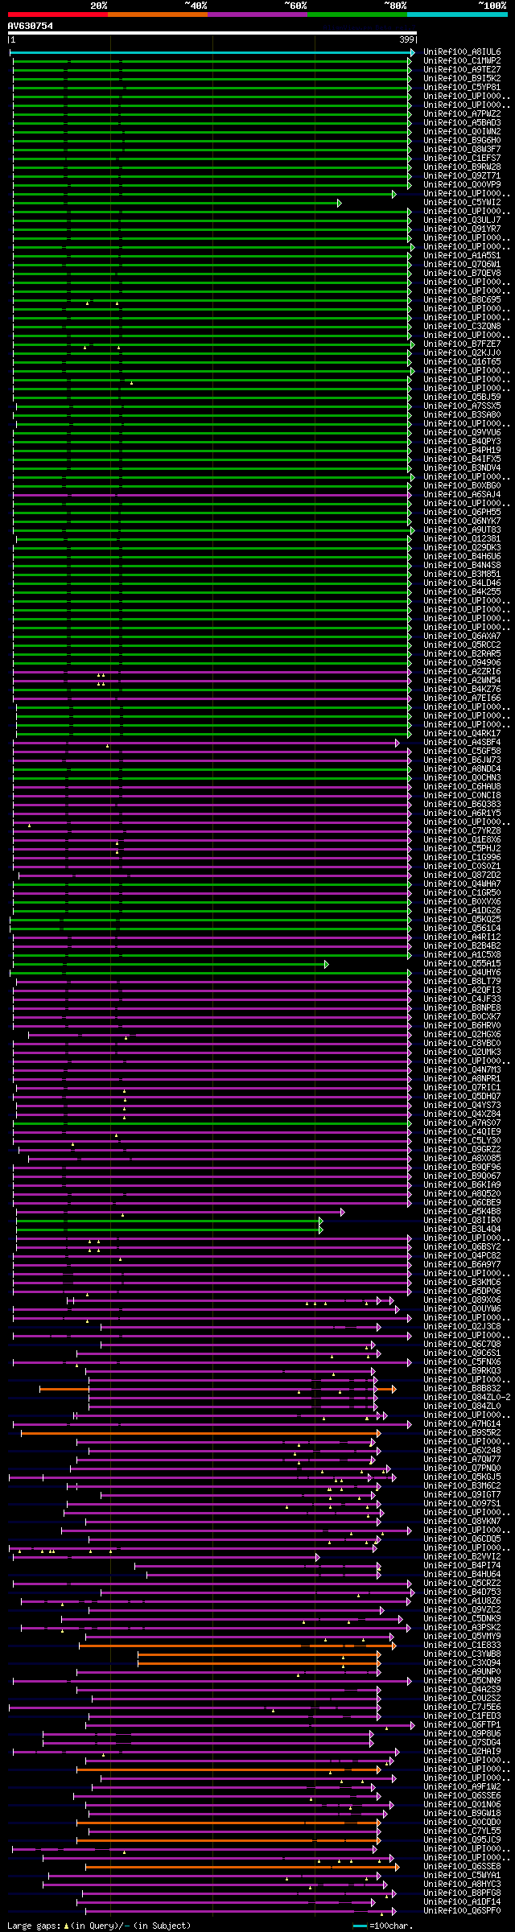Click hit label UniRef100_Q8IIR0
Screen dimensions: 515x1932
pos(462,1220)
